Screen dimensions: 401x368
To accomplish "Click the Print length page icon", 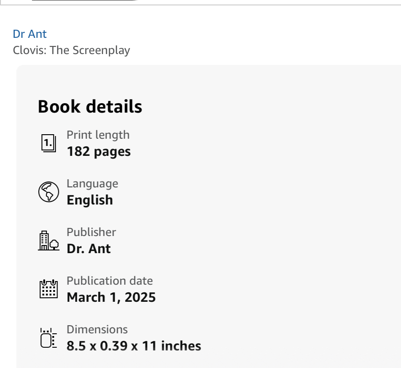I will tap(49, 143).
